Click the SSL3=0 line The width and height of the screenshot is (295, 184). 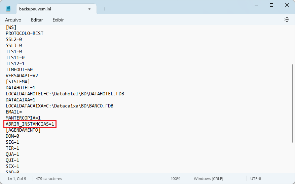pos(14,45)
